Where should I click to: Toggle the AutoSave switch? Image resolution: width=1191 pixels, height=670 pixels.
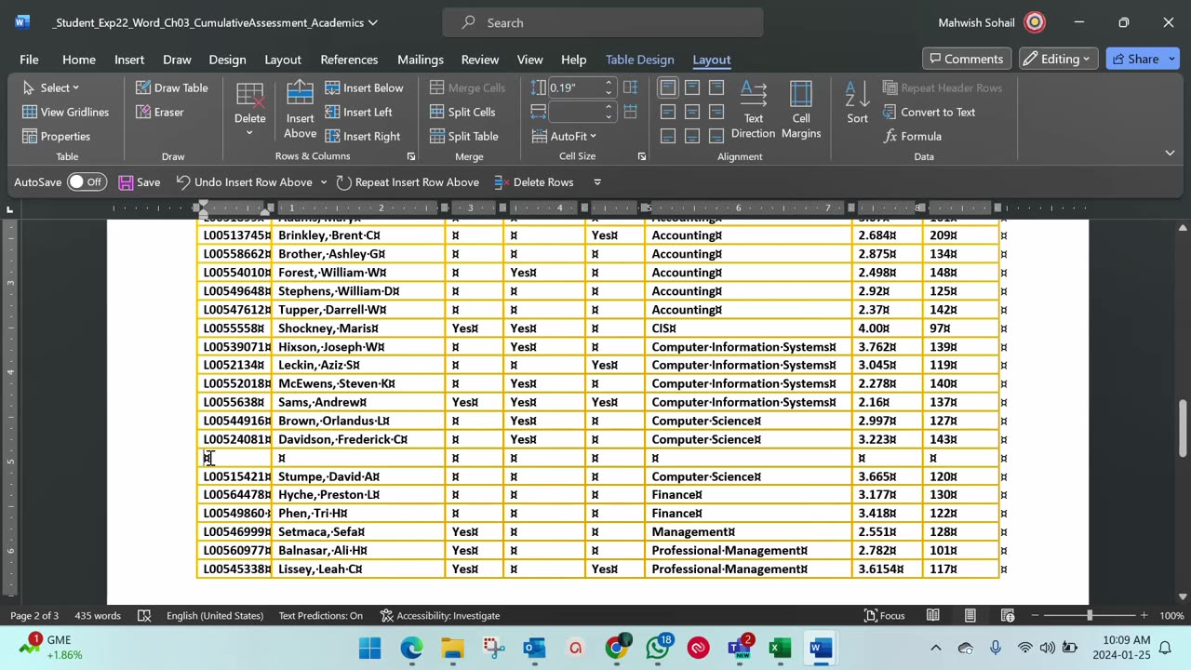coord(87,182)
